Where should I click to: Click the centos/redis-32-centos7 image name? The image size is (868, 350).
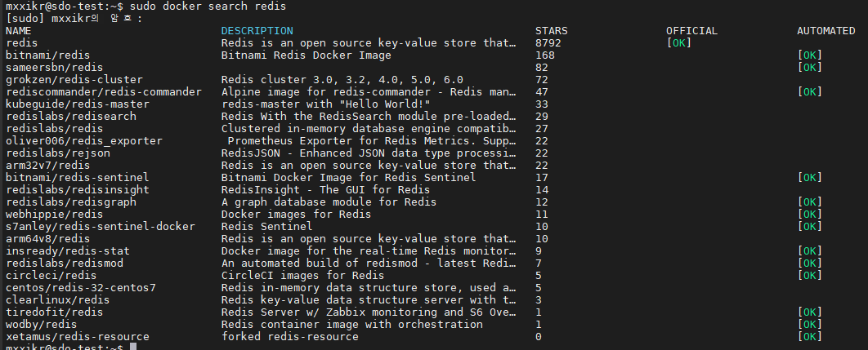[x=80, y=287]
